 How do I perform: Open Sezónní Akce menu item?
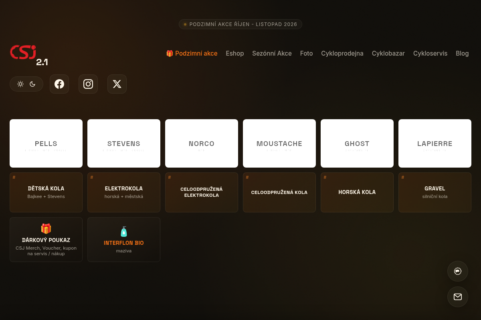(272, 54)
